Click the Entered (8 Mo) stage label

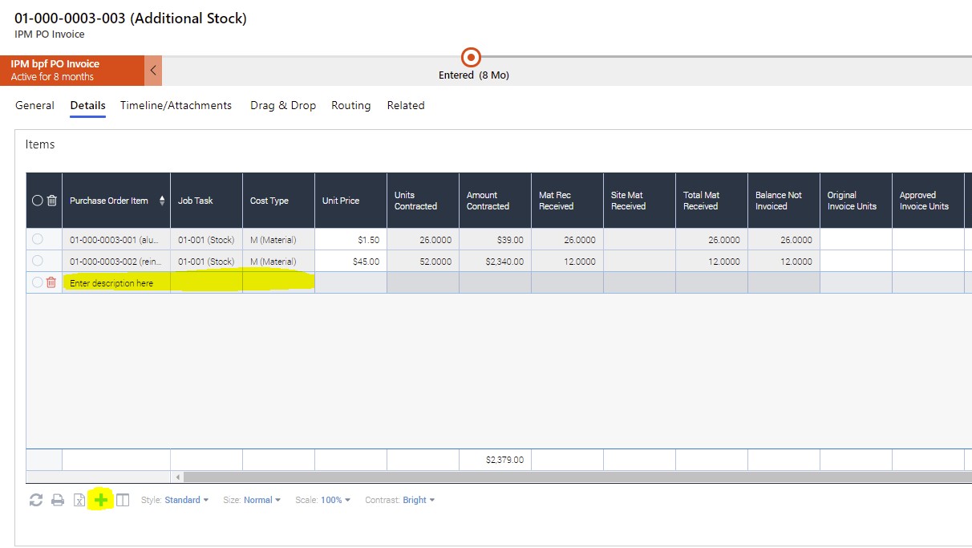coord(473,75)
